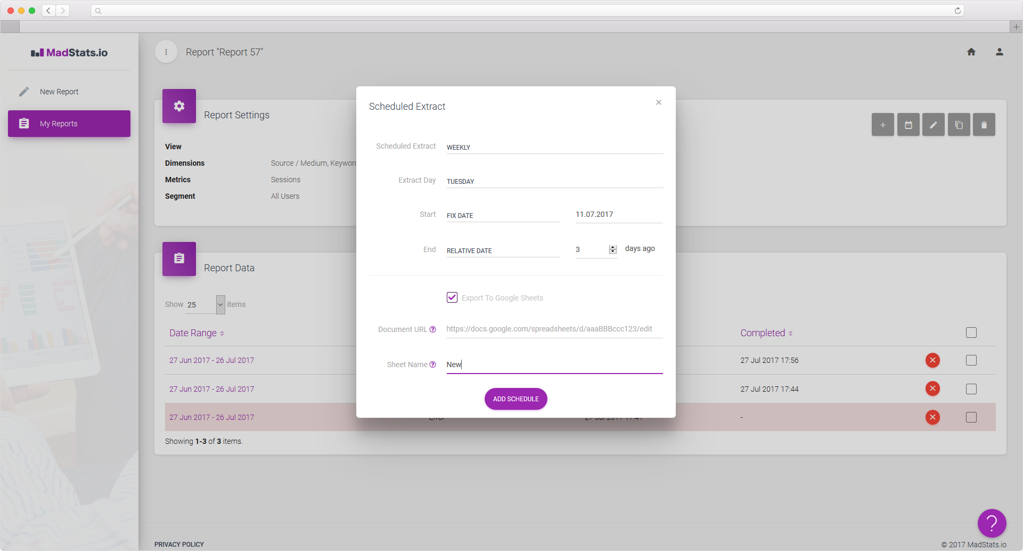Open the date range link completed at 17:56

point(211,360)
